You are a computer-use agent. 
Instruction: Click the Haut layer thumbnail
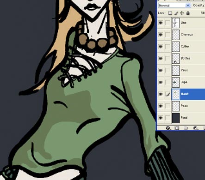(x=176, y=94)
